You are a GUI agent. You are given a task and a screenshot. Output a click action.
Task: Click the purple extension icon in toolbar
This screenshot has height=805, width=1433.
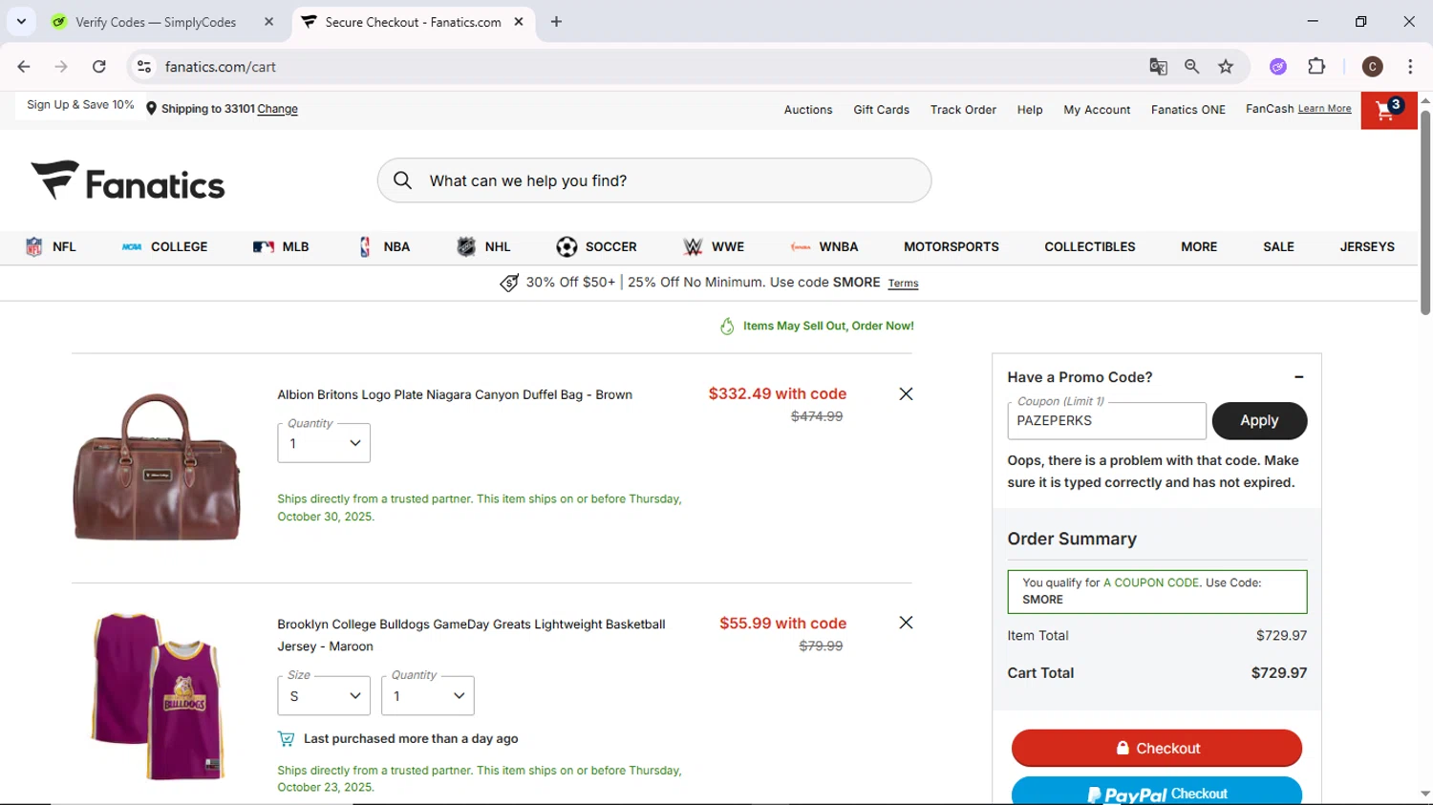(1278, 67)
